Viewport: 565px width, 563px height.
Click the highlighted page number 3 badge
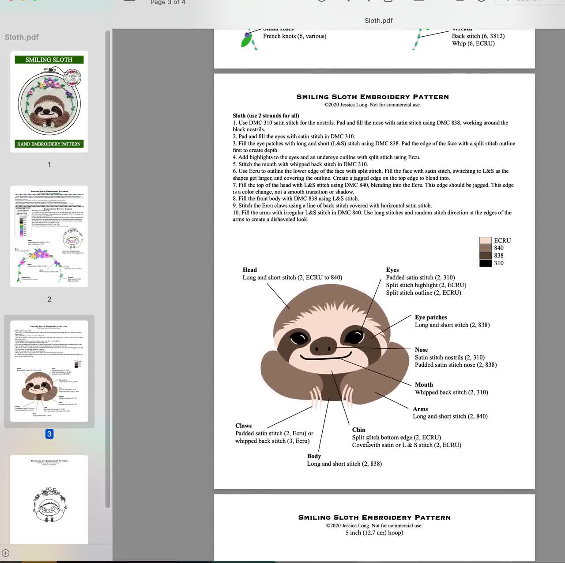coord(49,434)
